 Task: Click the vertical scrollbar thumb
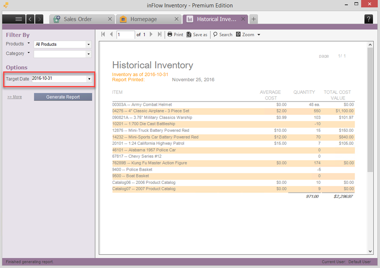pos(370,110)
